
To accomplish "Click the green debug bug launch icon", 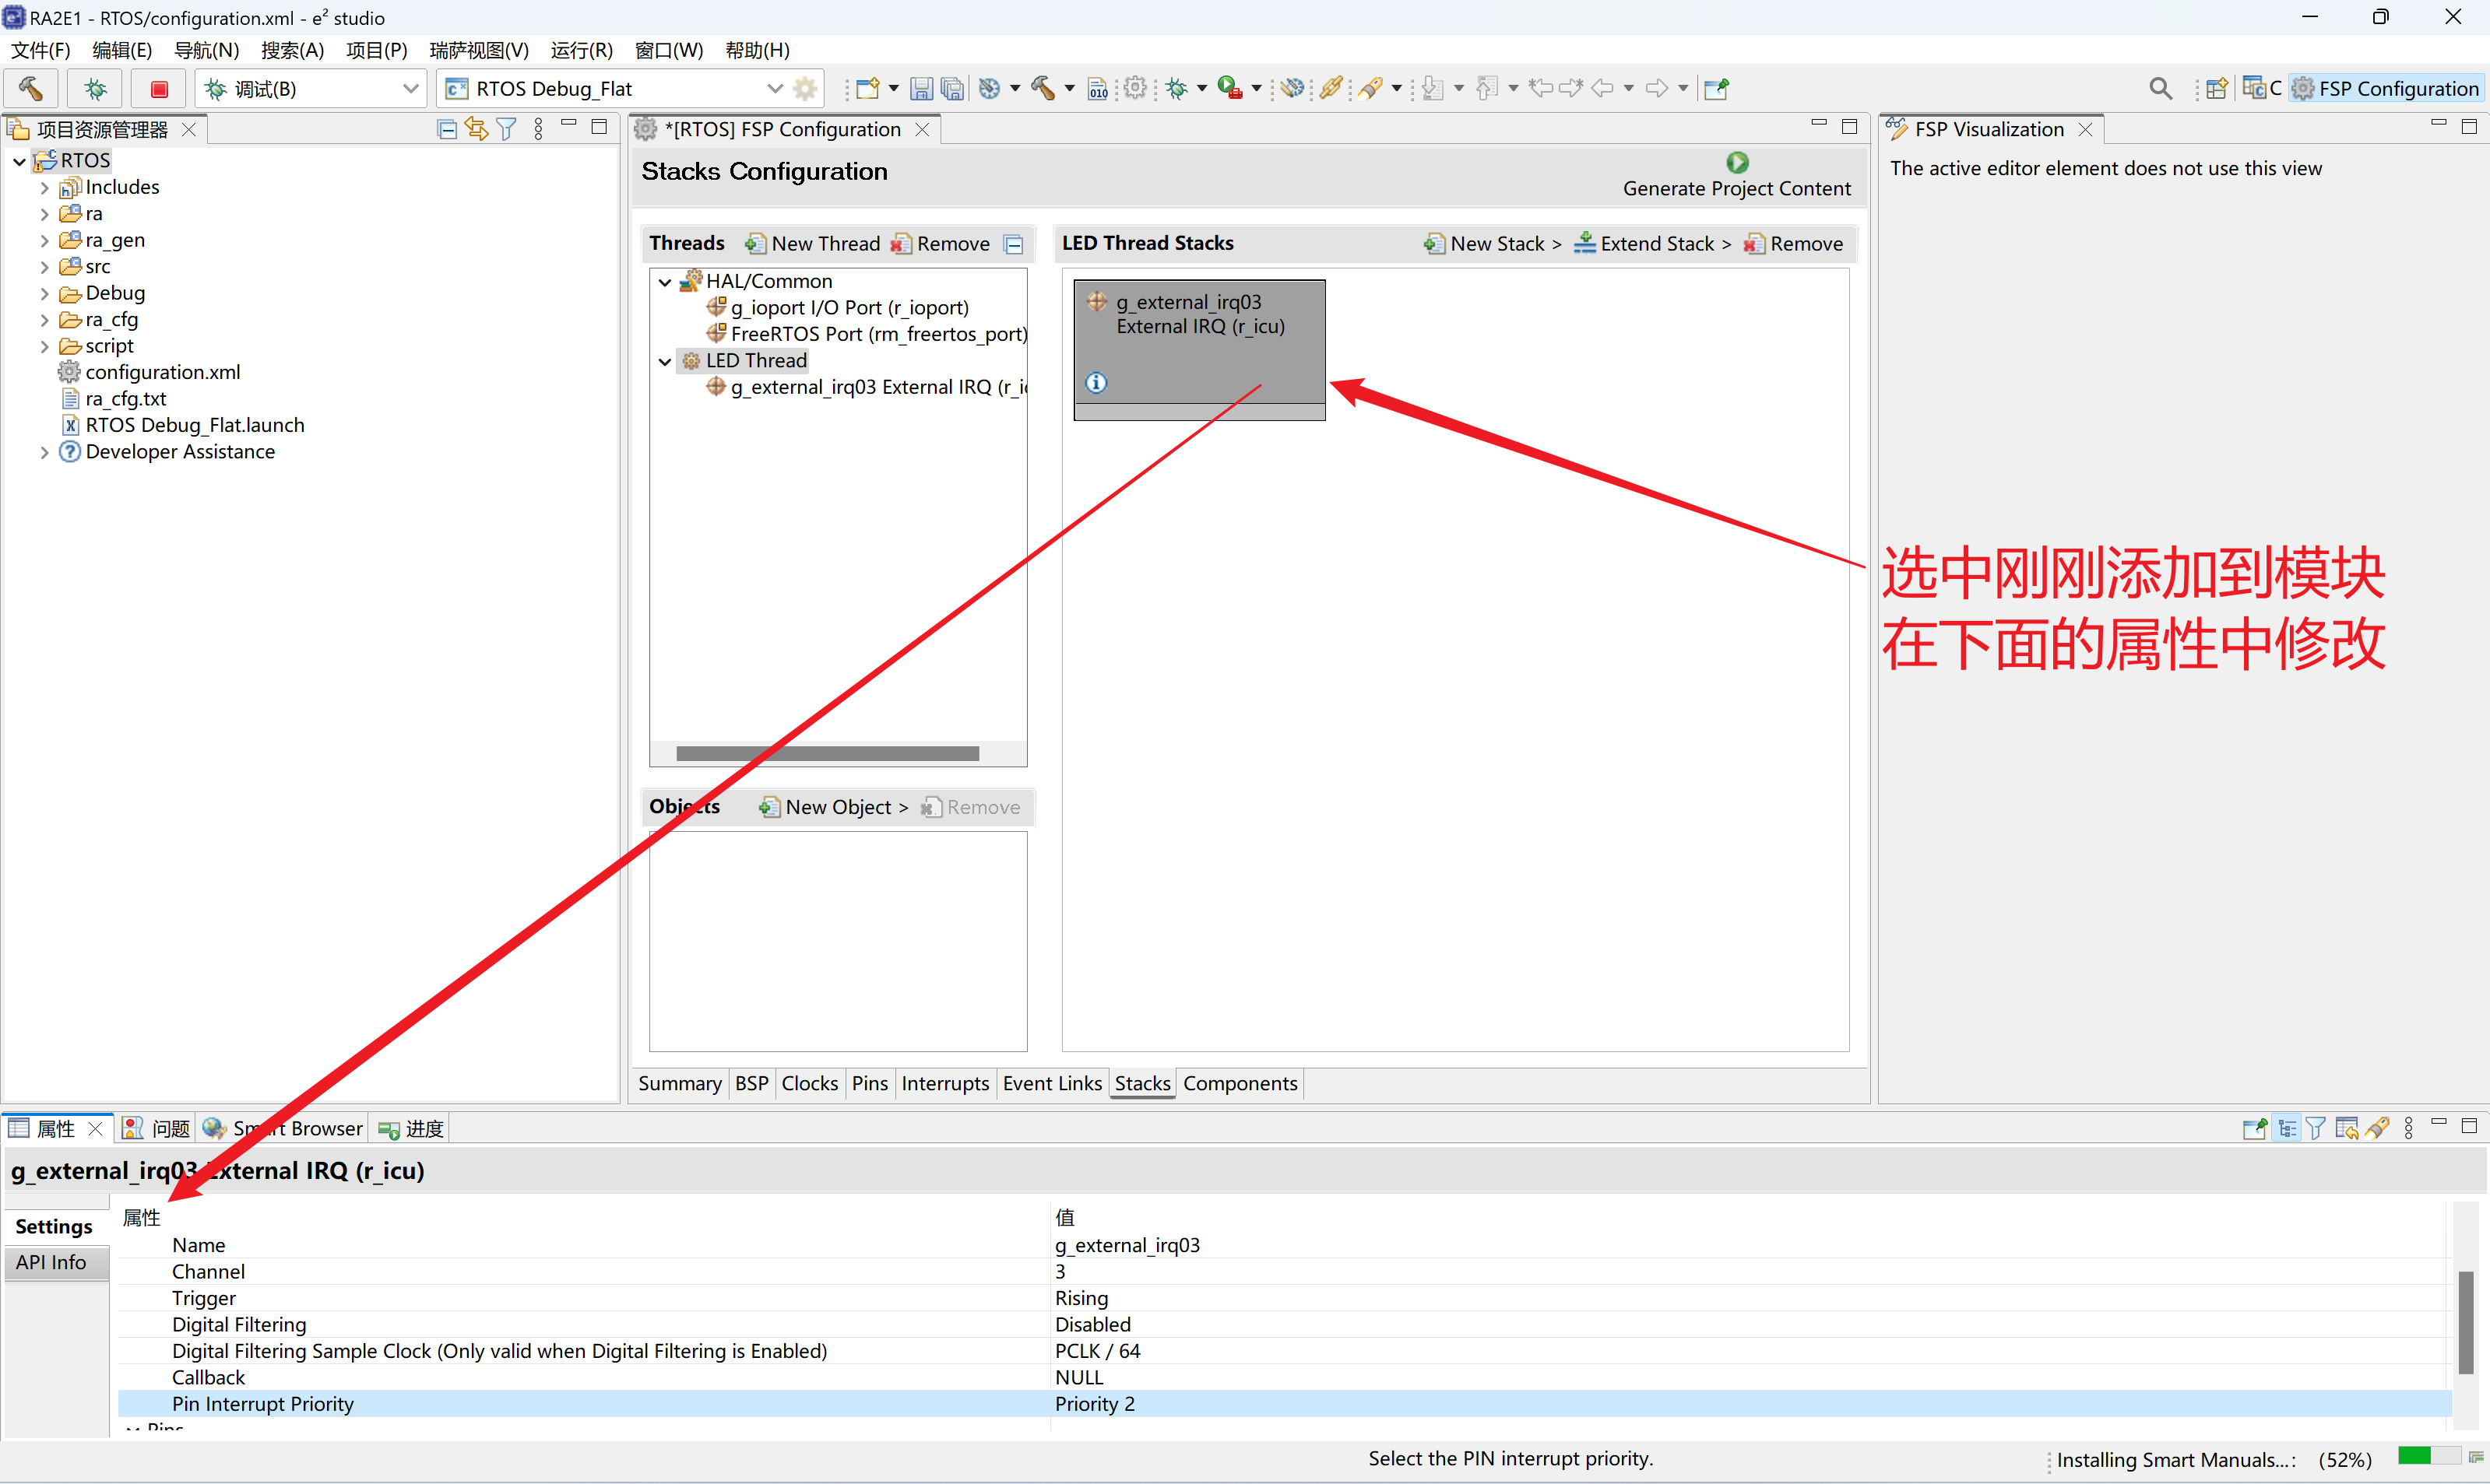I will [95, 89].
